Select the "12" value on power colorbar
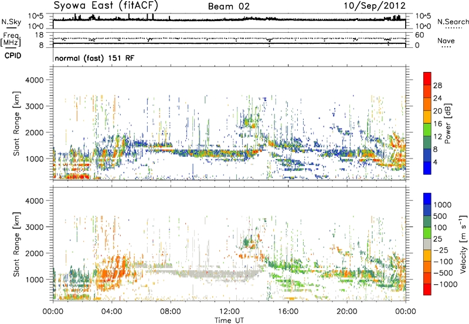 click(x=437, y=137)
